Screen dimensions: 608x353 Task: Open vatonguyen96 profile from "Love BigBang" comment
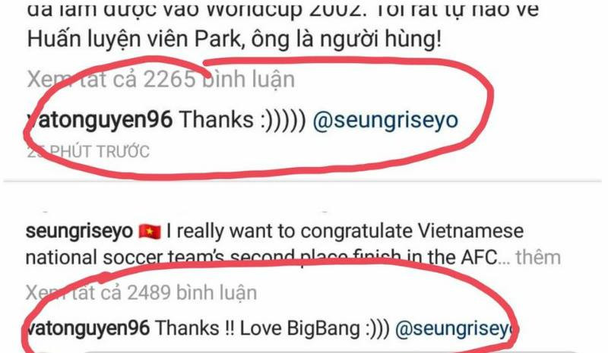87,328
